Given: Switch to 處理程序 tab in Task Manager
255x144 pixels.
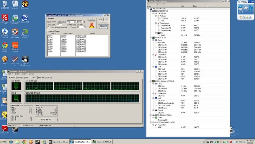Looking at the screenshot, I should point(20,77).
